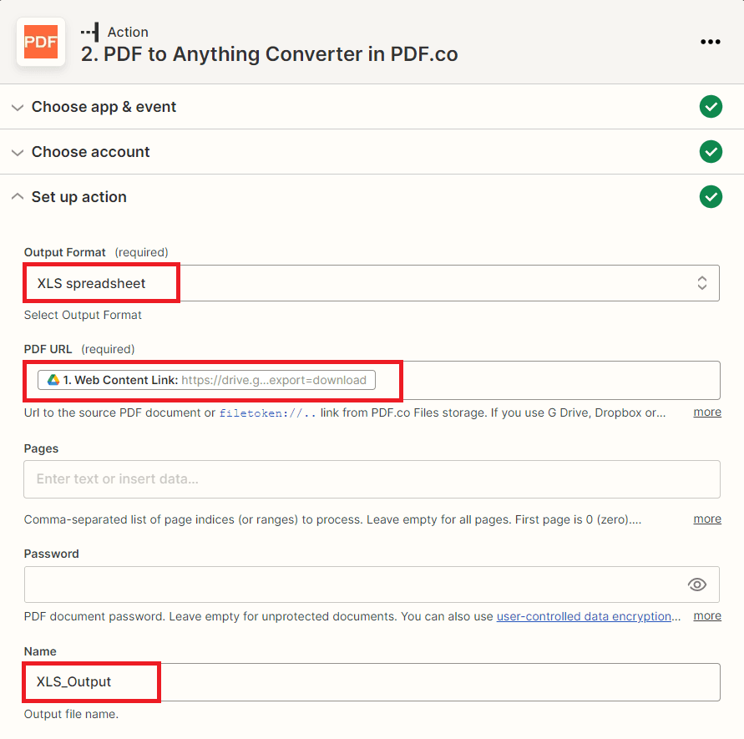The image size is (744, 739).
Task: Click the green checkmark beside Choose app & event
Action: coord(711,107)
